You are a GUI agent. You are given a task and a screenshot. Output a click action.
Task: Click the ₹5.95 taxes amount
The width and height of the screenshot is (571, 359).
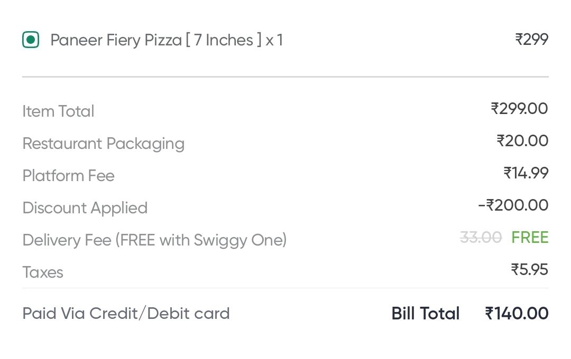pyautogui.click(x=529, y=270)
